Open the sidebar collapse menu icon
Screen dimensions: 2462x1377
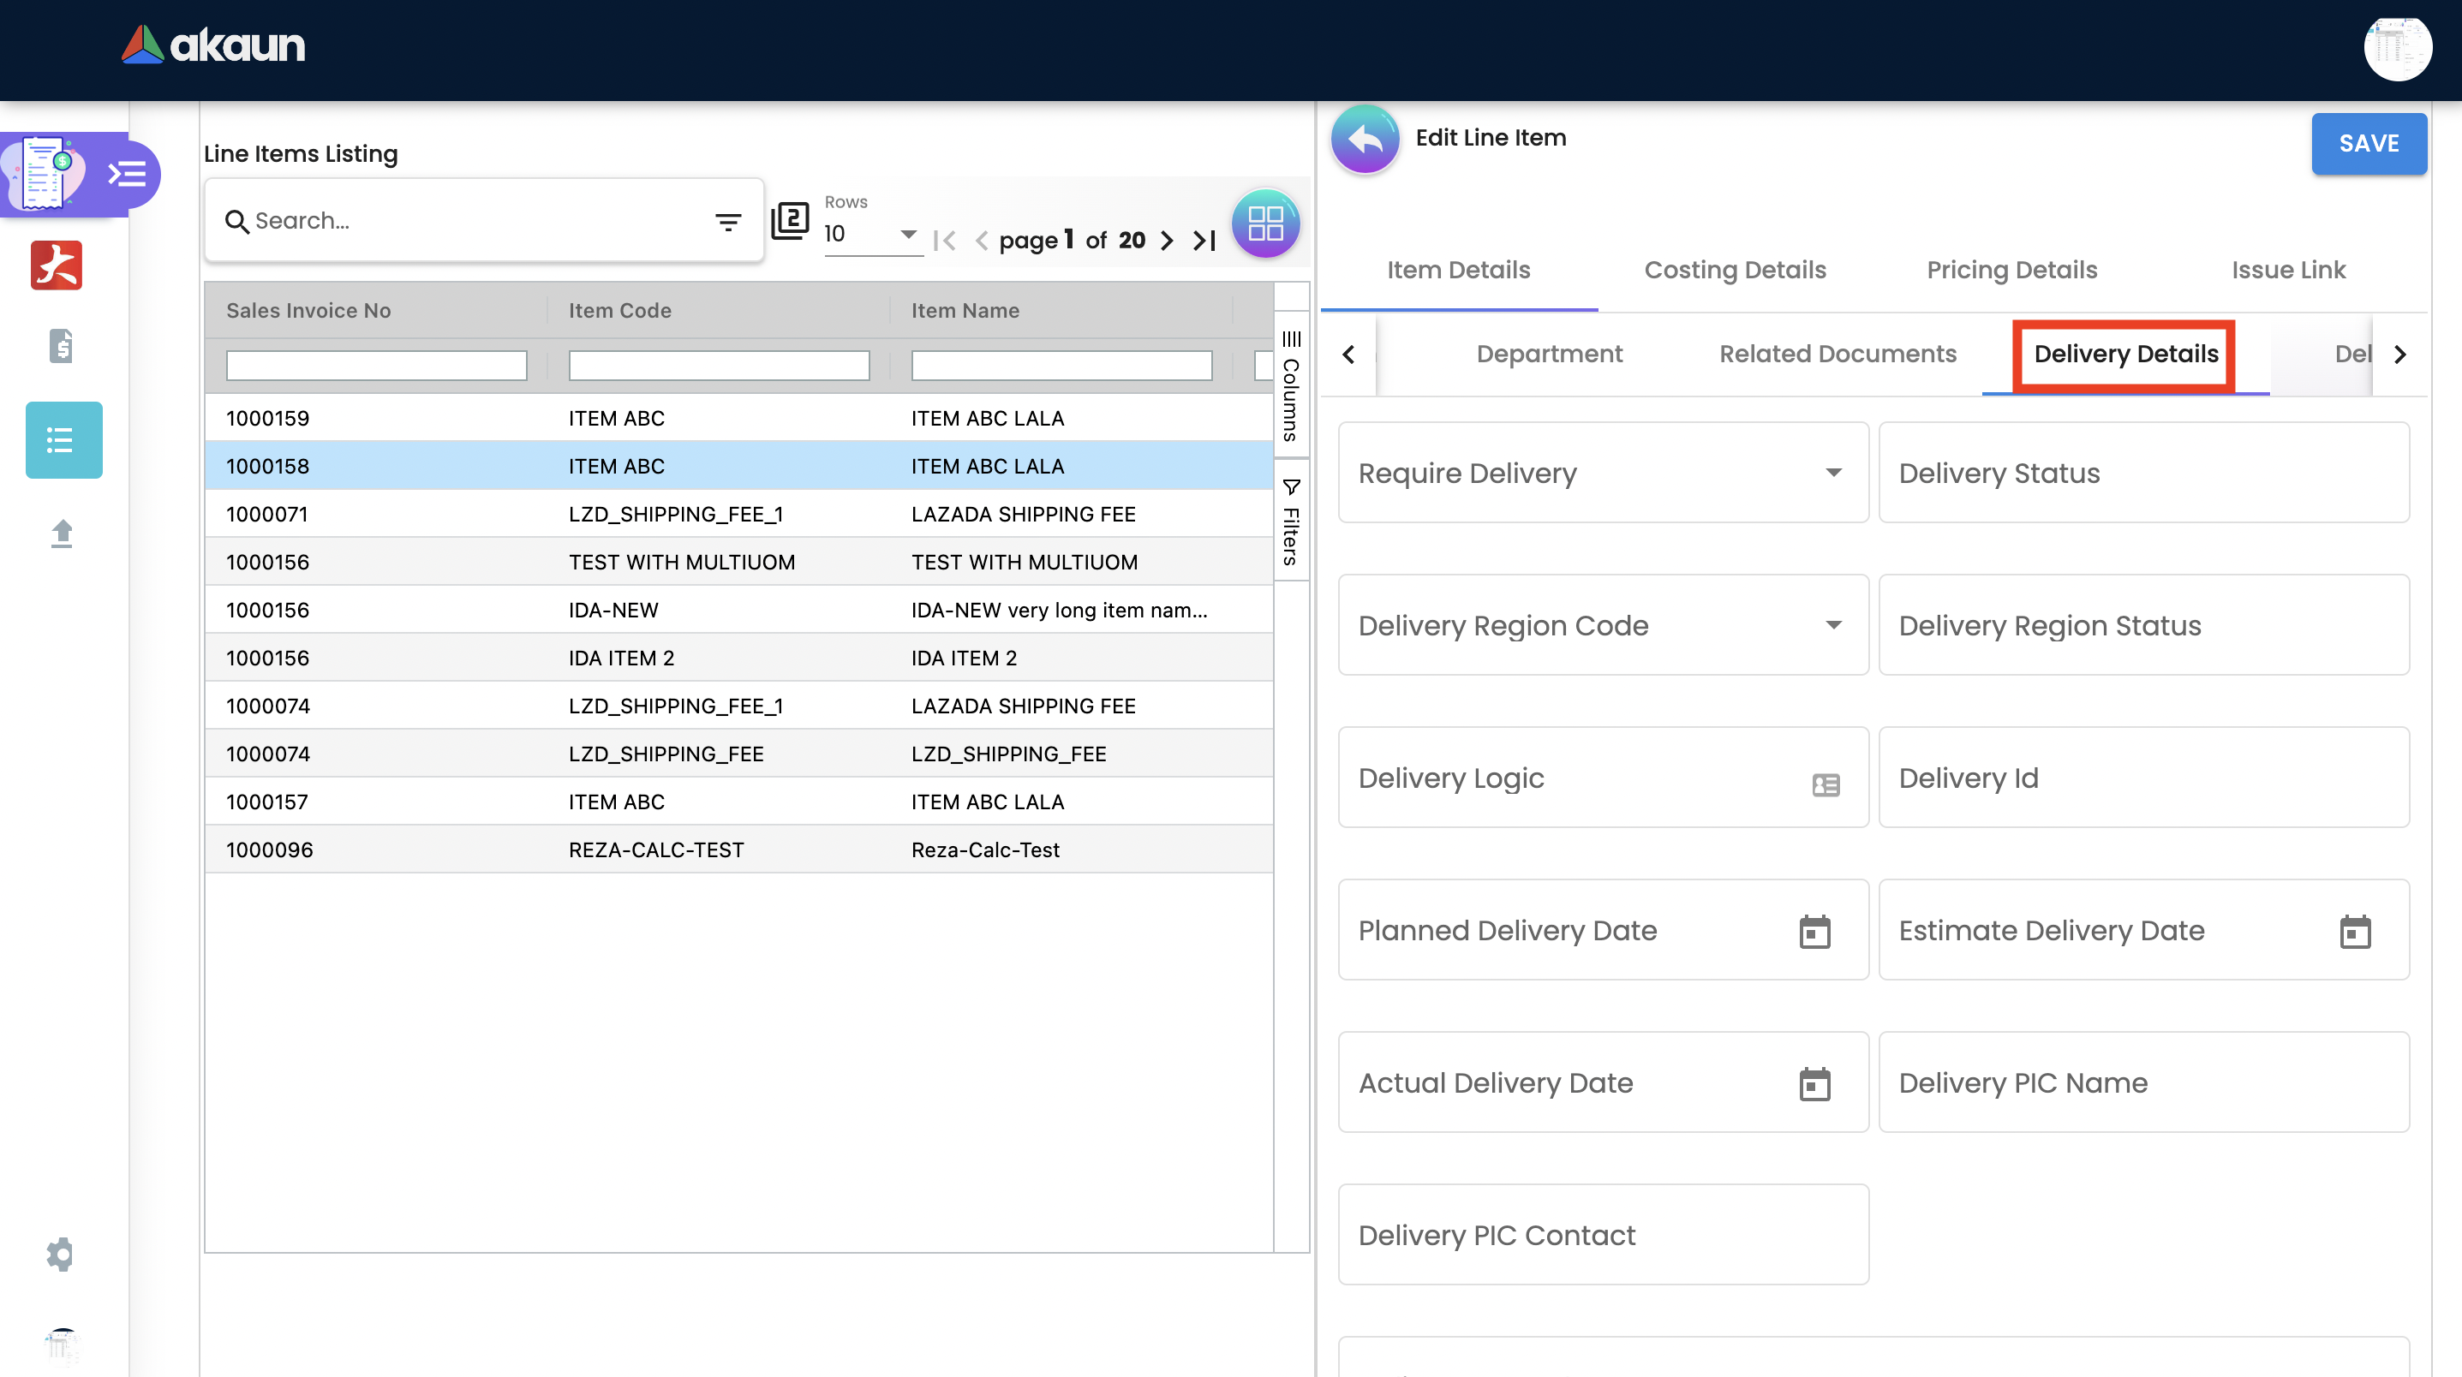coord(127,174)
